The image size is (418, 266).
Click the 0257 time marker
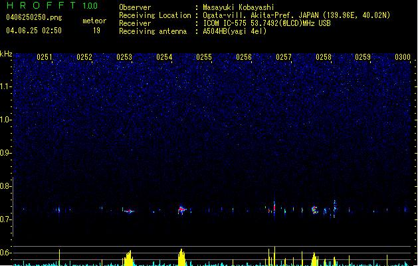tap(284, 57)
